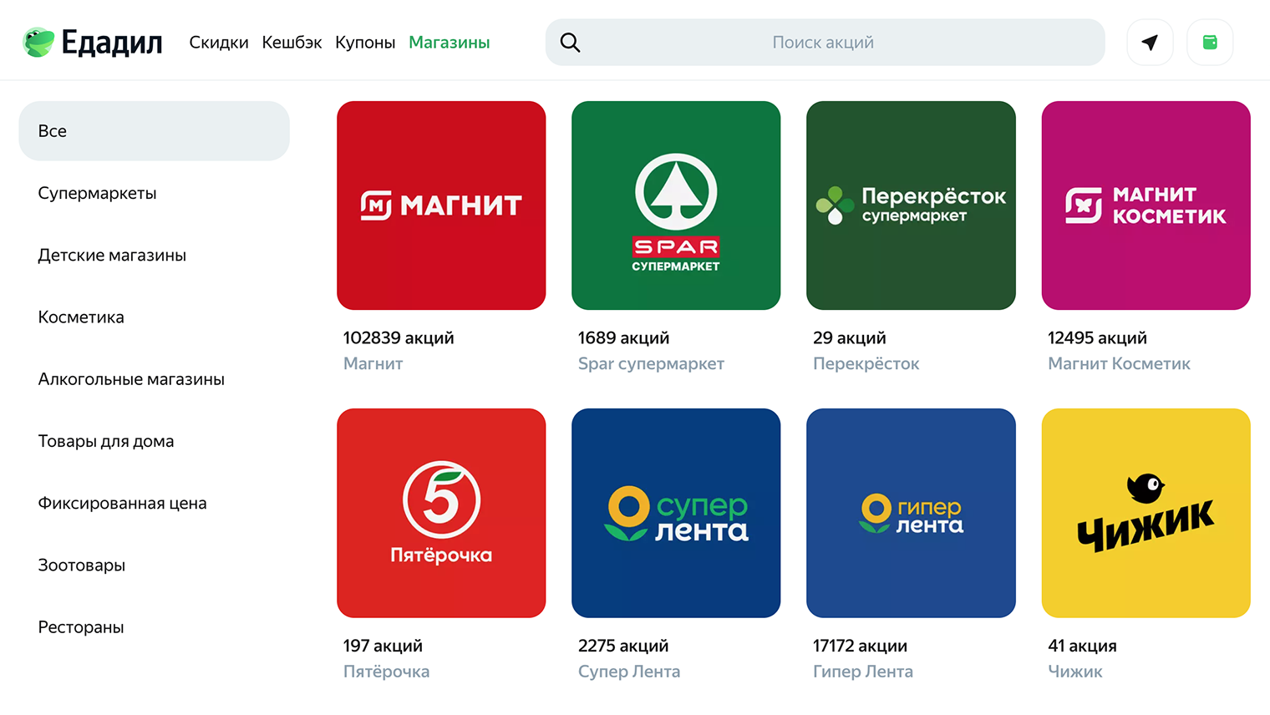
Task: Click the Чижик store name link
Action: 1075,672
